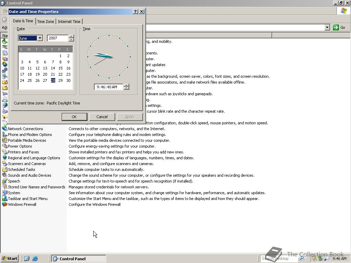
Task: Click the Power Options icon
Action: coord(4,146)
